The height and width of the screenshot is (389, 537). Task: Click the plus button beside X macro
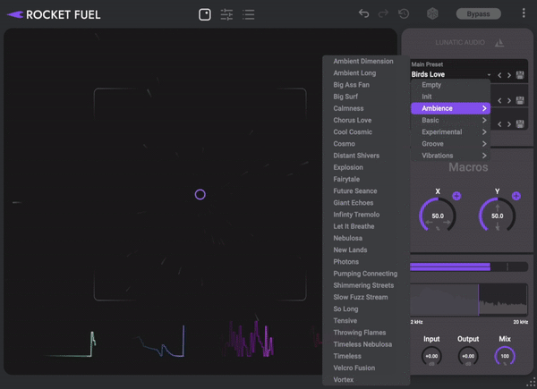(x=456, y=195)
